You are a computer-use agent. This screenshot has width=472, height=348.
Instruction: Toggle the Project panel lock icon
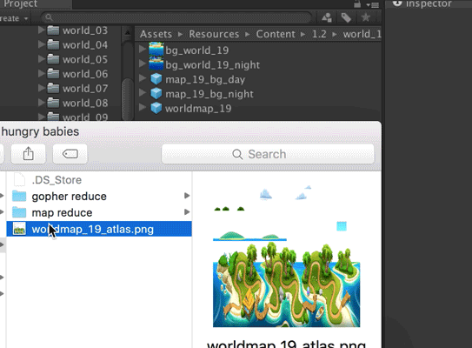(357, 4)
